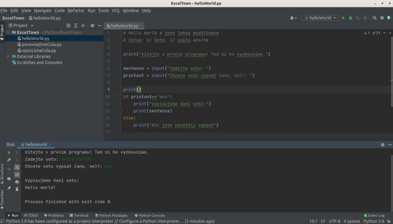The width and height of the screenshot is (393, 224).
Task: Click print icon in Run console
Action: [x=17, y=182]
